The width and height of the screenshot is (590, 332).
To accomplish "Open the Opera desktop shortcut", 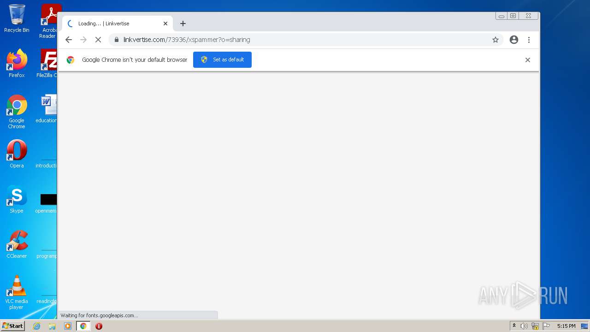I will 17,154.
